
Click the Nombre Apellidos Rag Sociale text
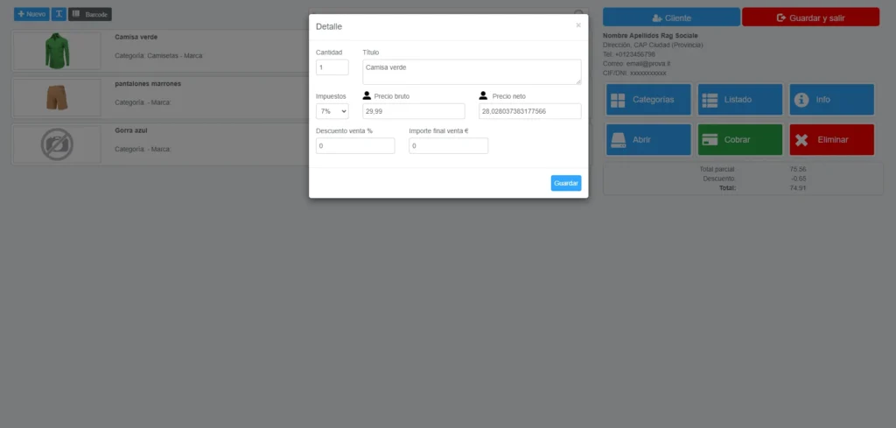click(x=650, y=35)
